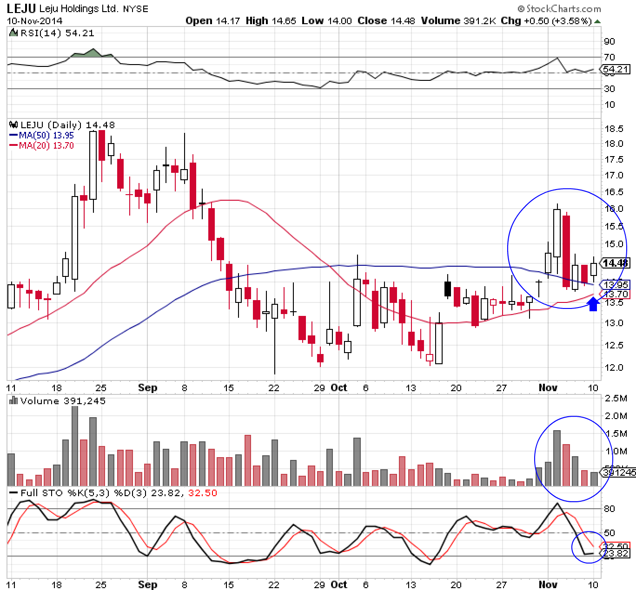Click the 2.5M volume axis label
This screenshot has width=636, height=590.
point(615,398)
